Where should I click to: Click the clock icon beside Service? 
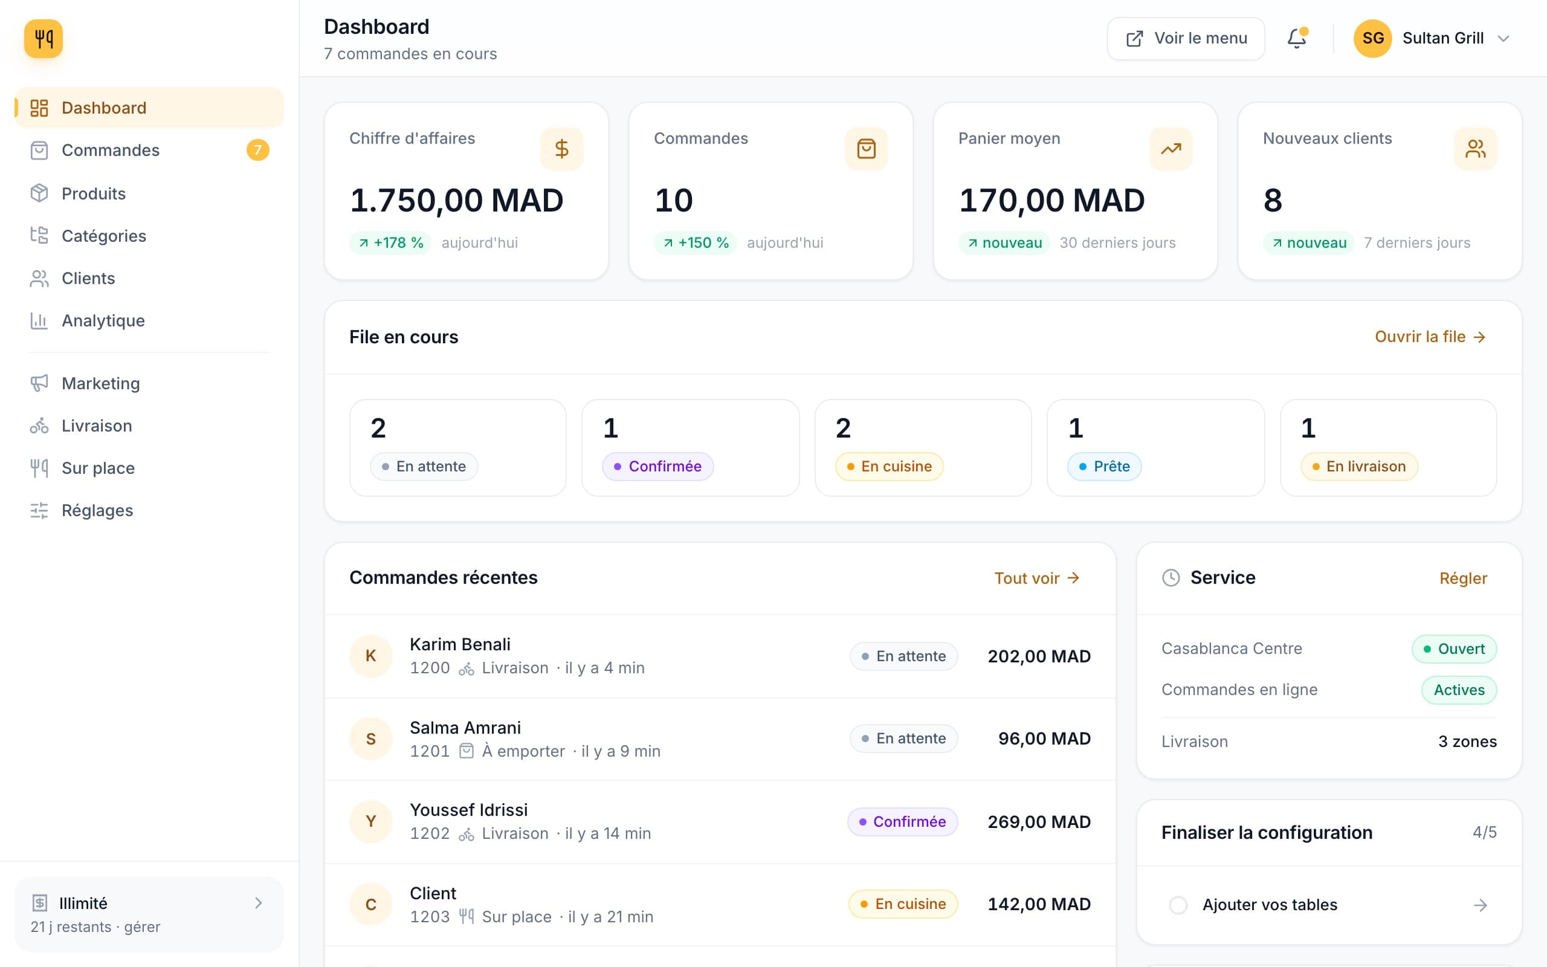(1171, 578)
